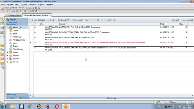194x109 pixels.
Task: Open the Forward dropdown arrow
Action: (83, 20)
